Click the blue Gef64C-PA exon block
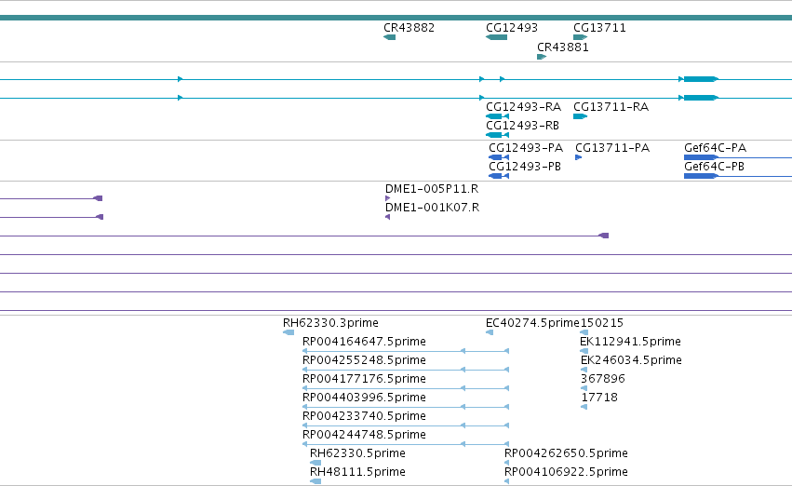This screenshot has width=792, height=486. point(701,157)
